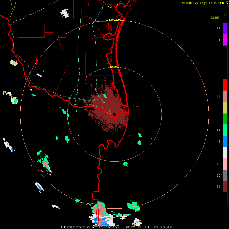Select the brown BI legend swatch
The image size is (229, 229).
225,187
